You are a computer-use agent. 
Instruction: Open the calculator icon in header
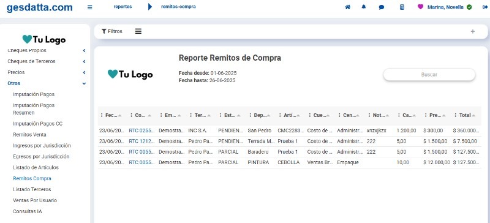pos(402,7)
